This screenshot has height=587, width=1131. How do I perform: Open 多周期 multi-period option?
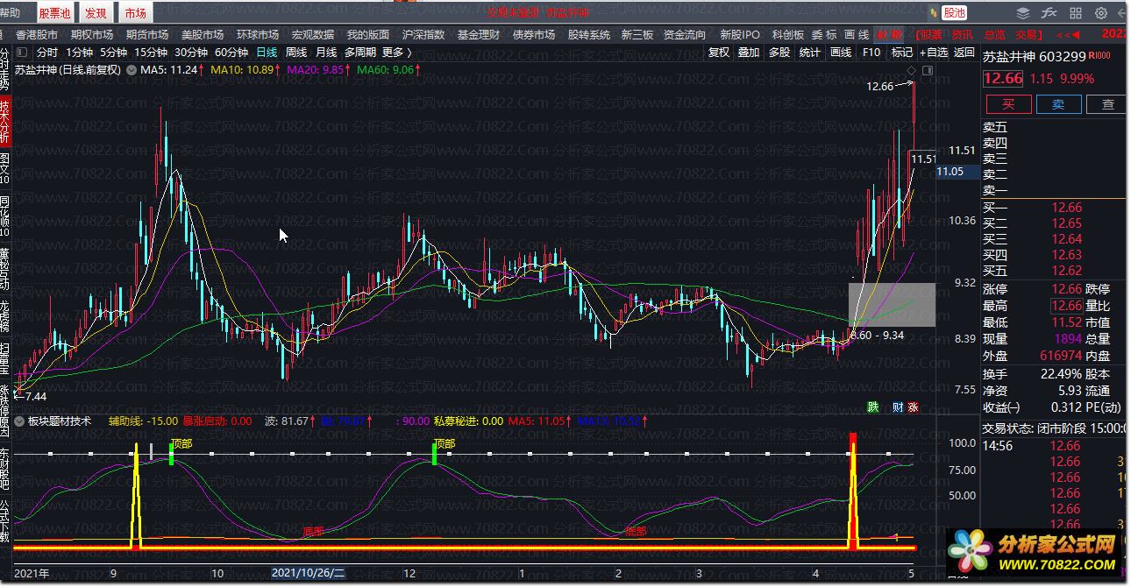tap(361, 53)
